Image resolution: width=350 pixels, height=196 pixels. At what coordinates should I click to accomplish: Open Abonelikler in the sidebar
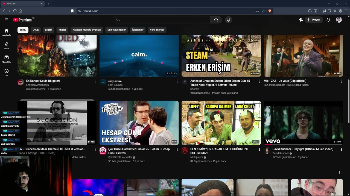pos(7,59)
